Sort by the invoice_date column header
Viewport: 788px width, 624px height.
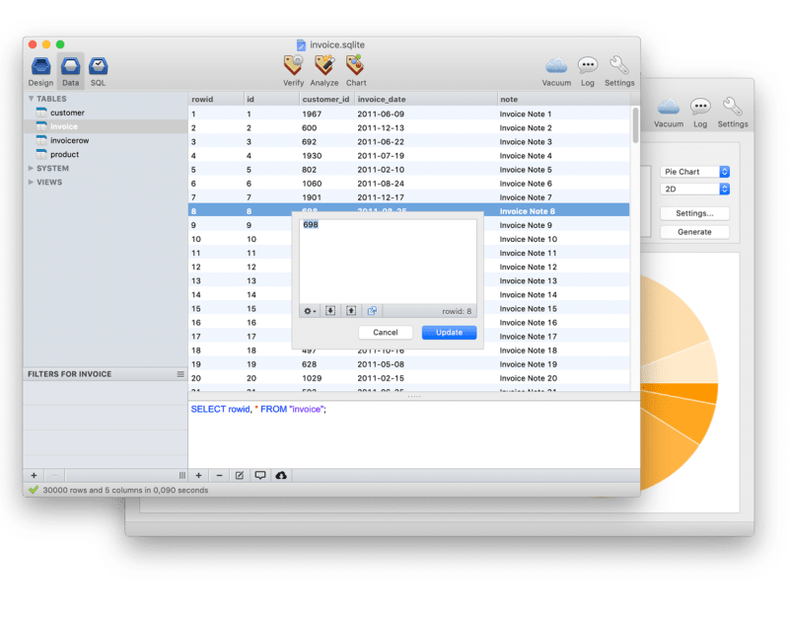click(426, 99)
